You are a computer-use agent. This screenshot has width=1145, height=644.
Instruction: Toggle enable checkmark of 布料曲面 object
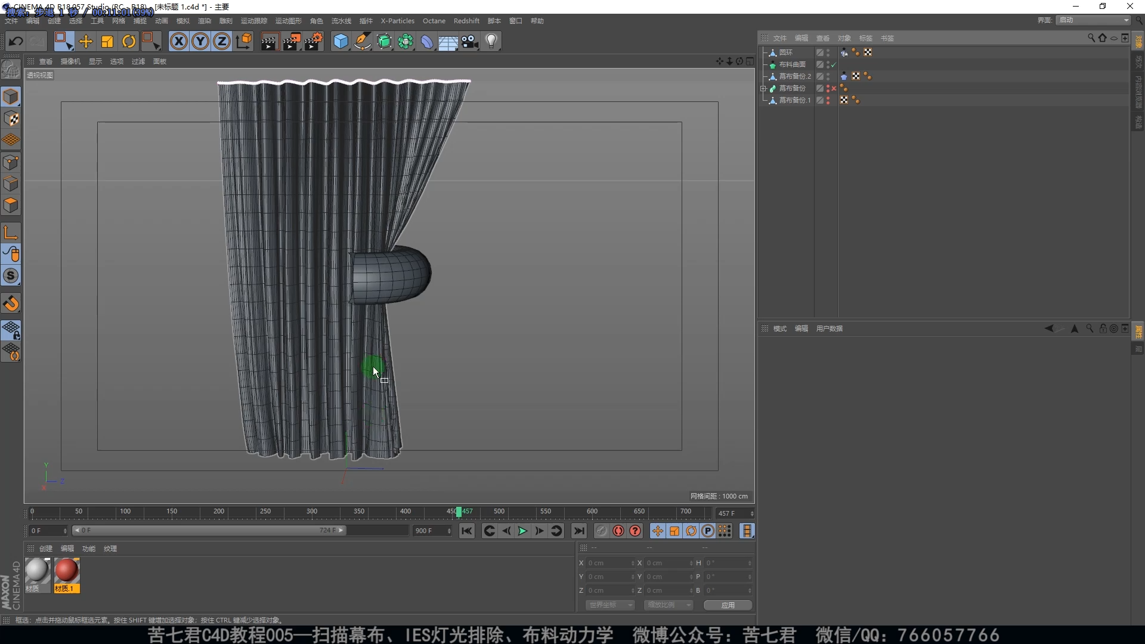(834, 64)
